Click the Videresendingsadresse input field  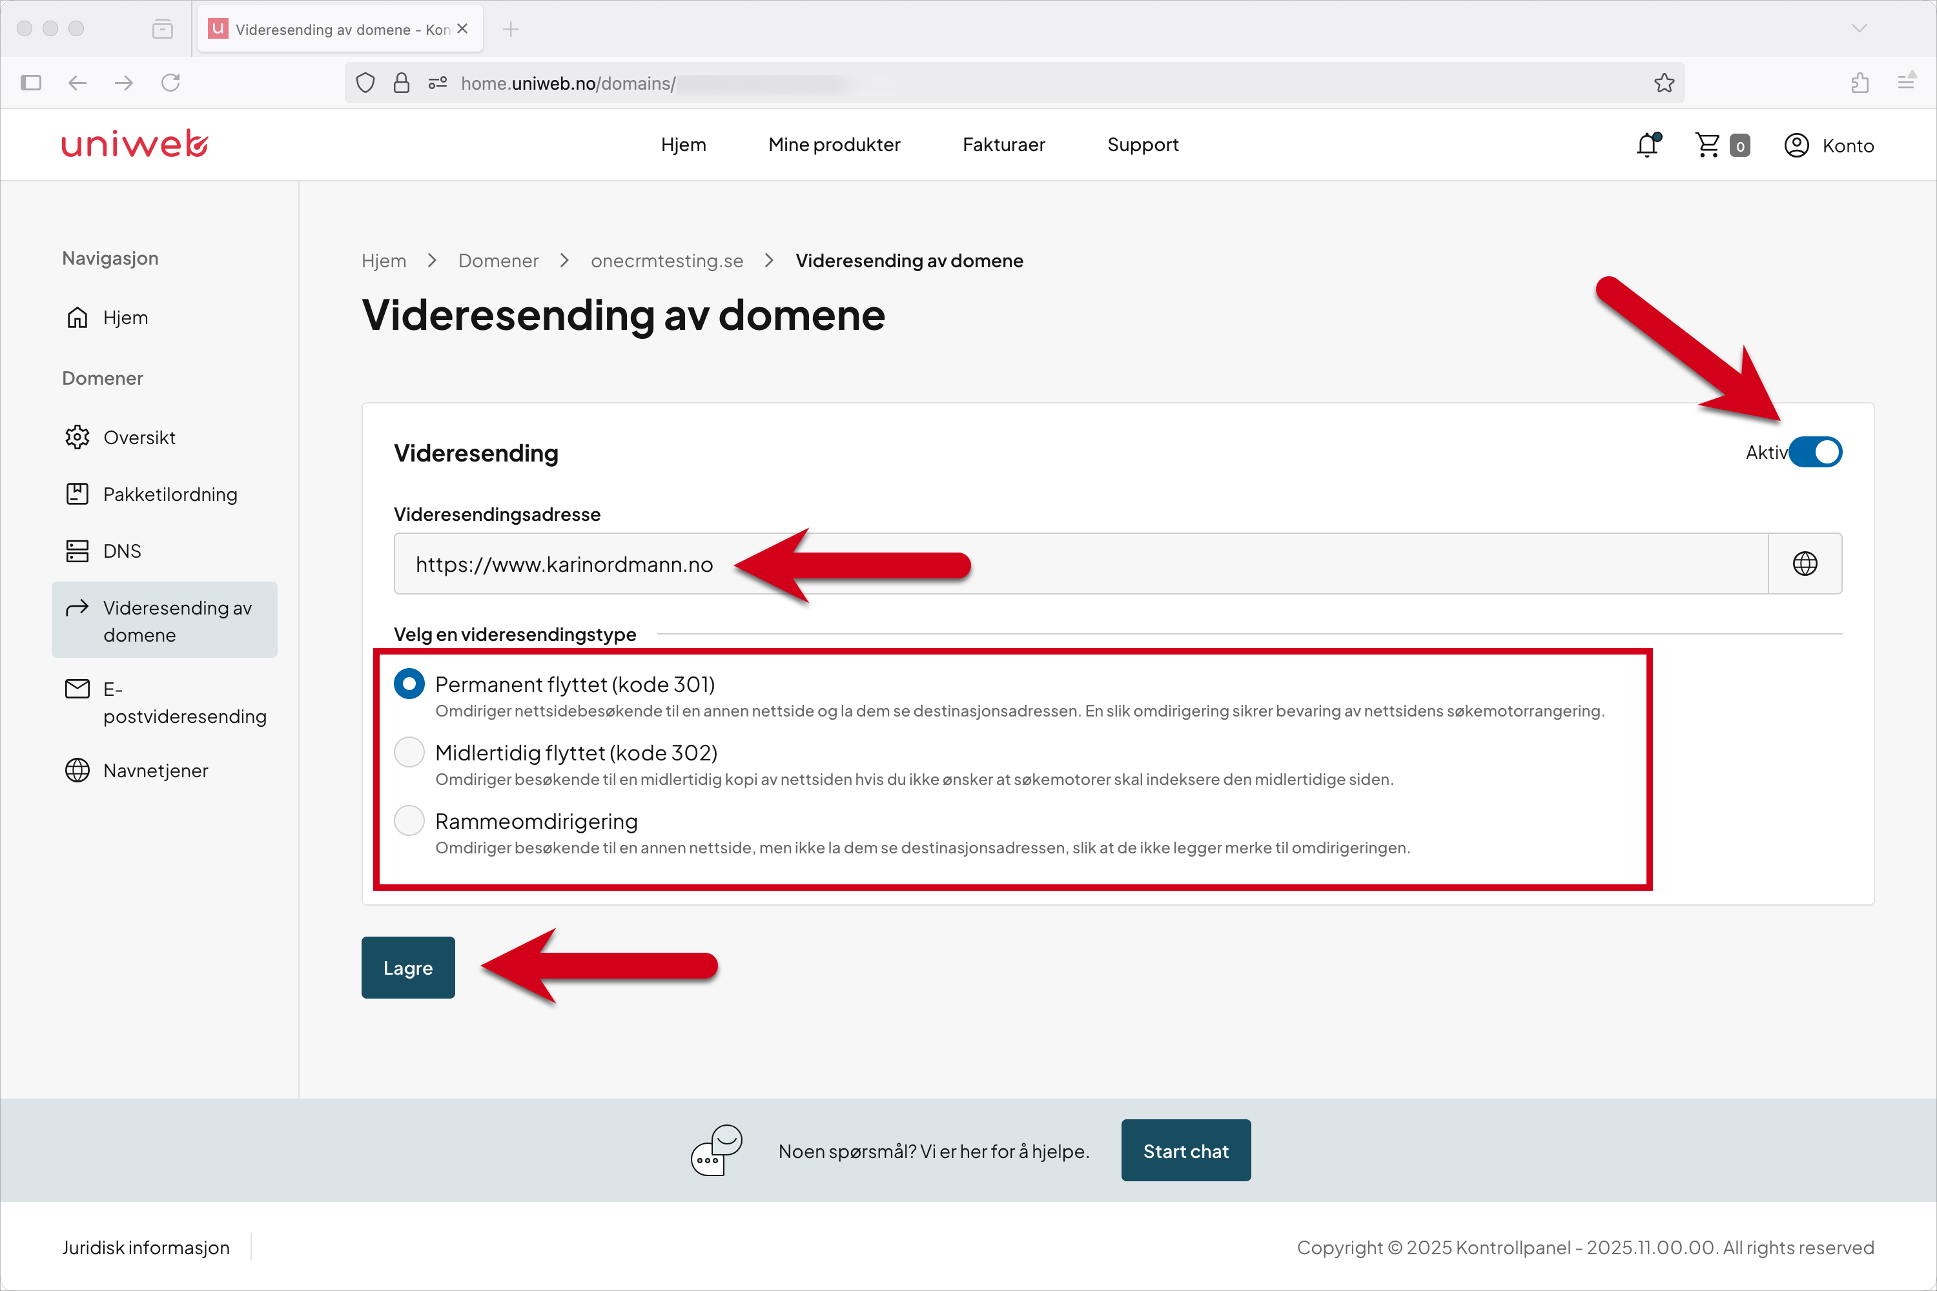1080,564
